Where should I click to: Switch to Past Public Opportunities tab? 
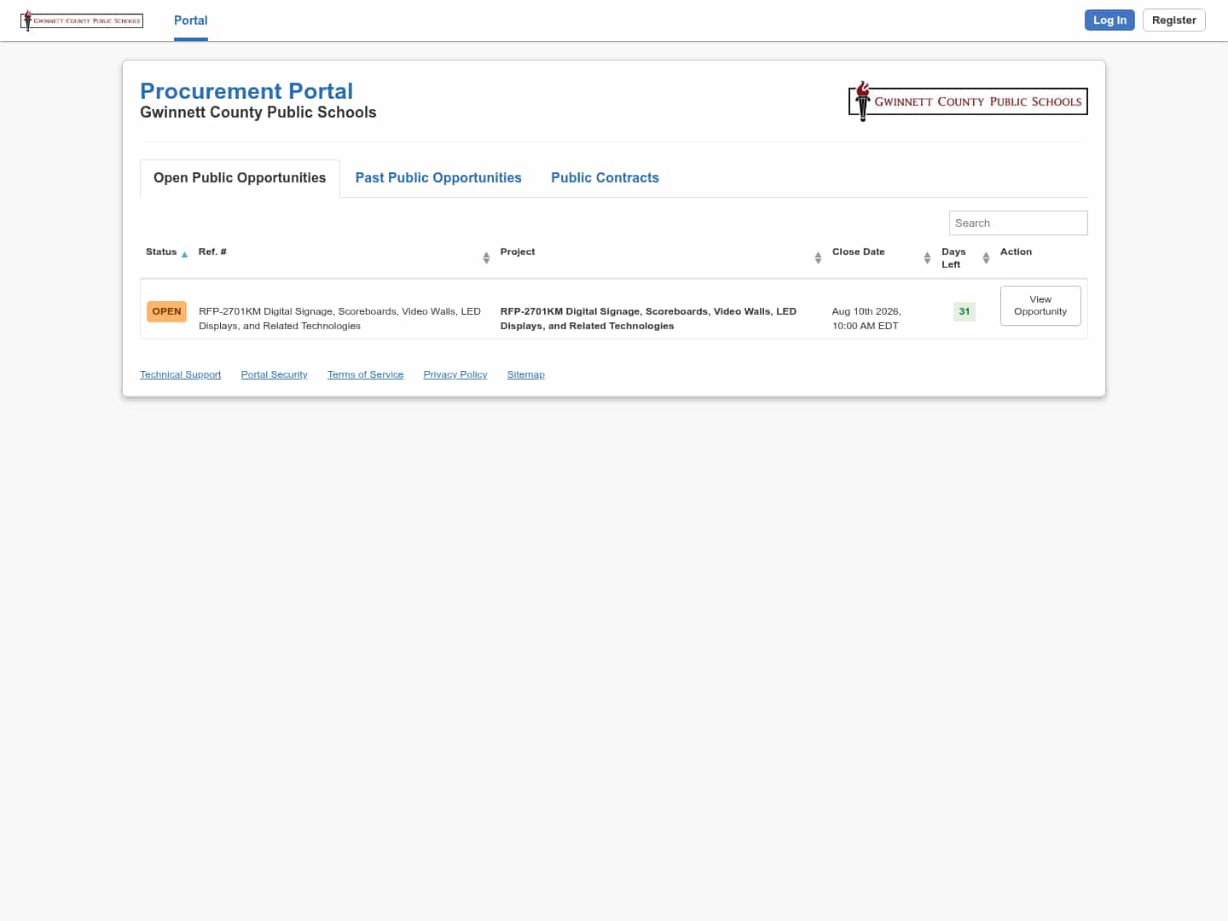point(438,177)
